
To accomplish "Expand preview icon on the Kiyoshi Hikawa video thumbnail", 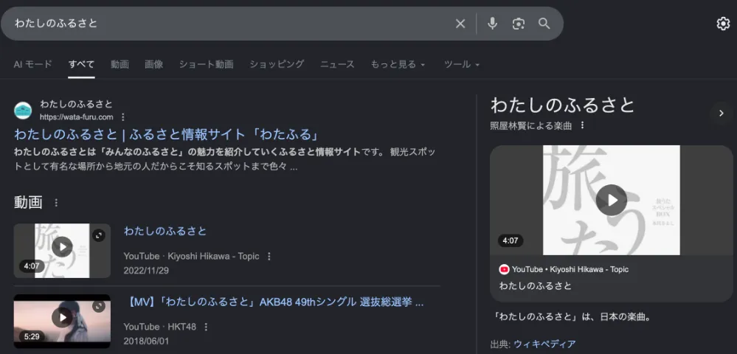I will 98,235.
